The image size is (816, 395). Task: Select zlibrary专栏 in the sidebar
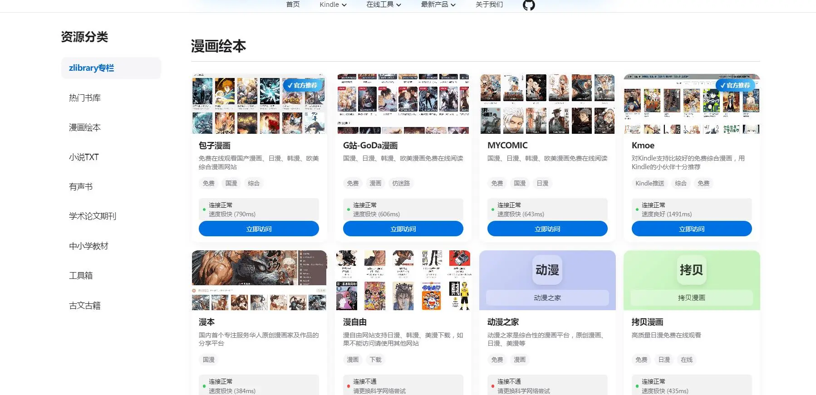pos(111,68)
